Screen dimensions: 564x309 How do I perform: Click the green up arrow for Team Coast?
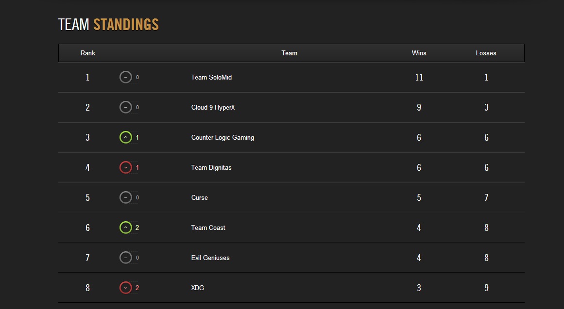coord(125,228)
